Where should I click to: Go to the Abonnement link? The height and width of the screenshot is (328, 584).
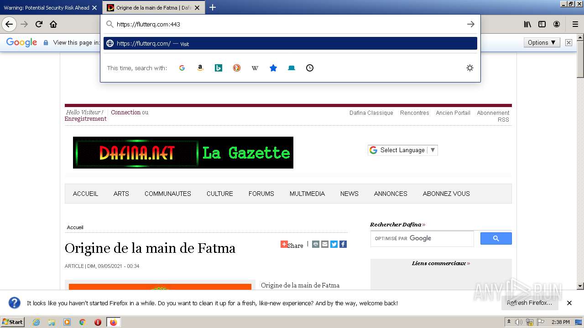(x=493, y=113)
